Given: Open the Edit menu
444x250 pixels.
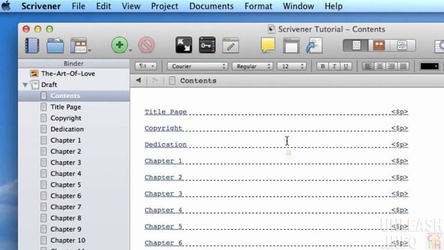Looking at the screenshot, I should [x=103, y=6].
